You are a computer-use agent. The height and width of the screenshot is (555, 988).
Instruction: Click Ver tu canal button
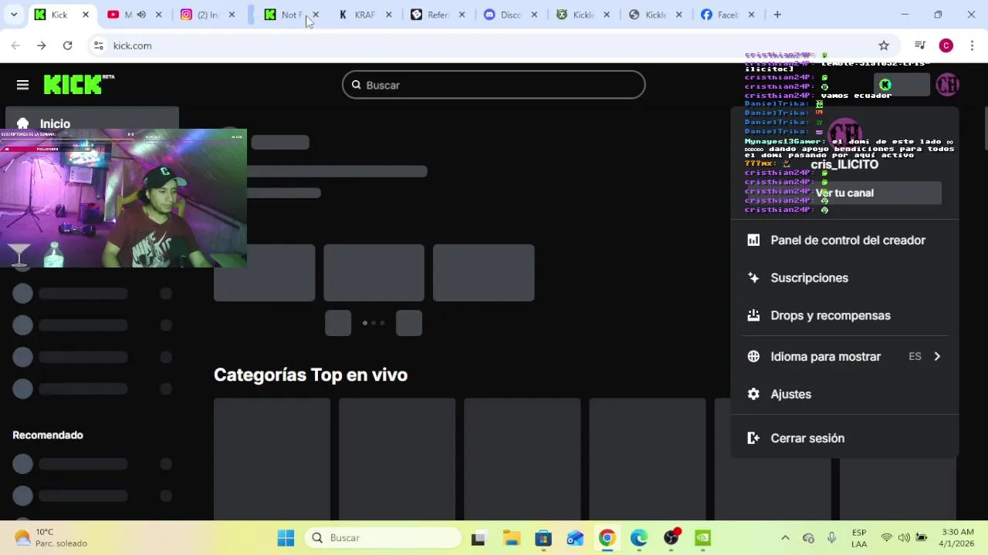844,193
